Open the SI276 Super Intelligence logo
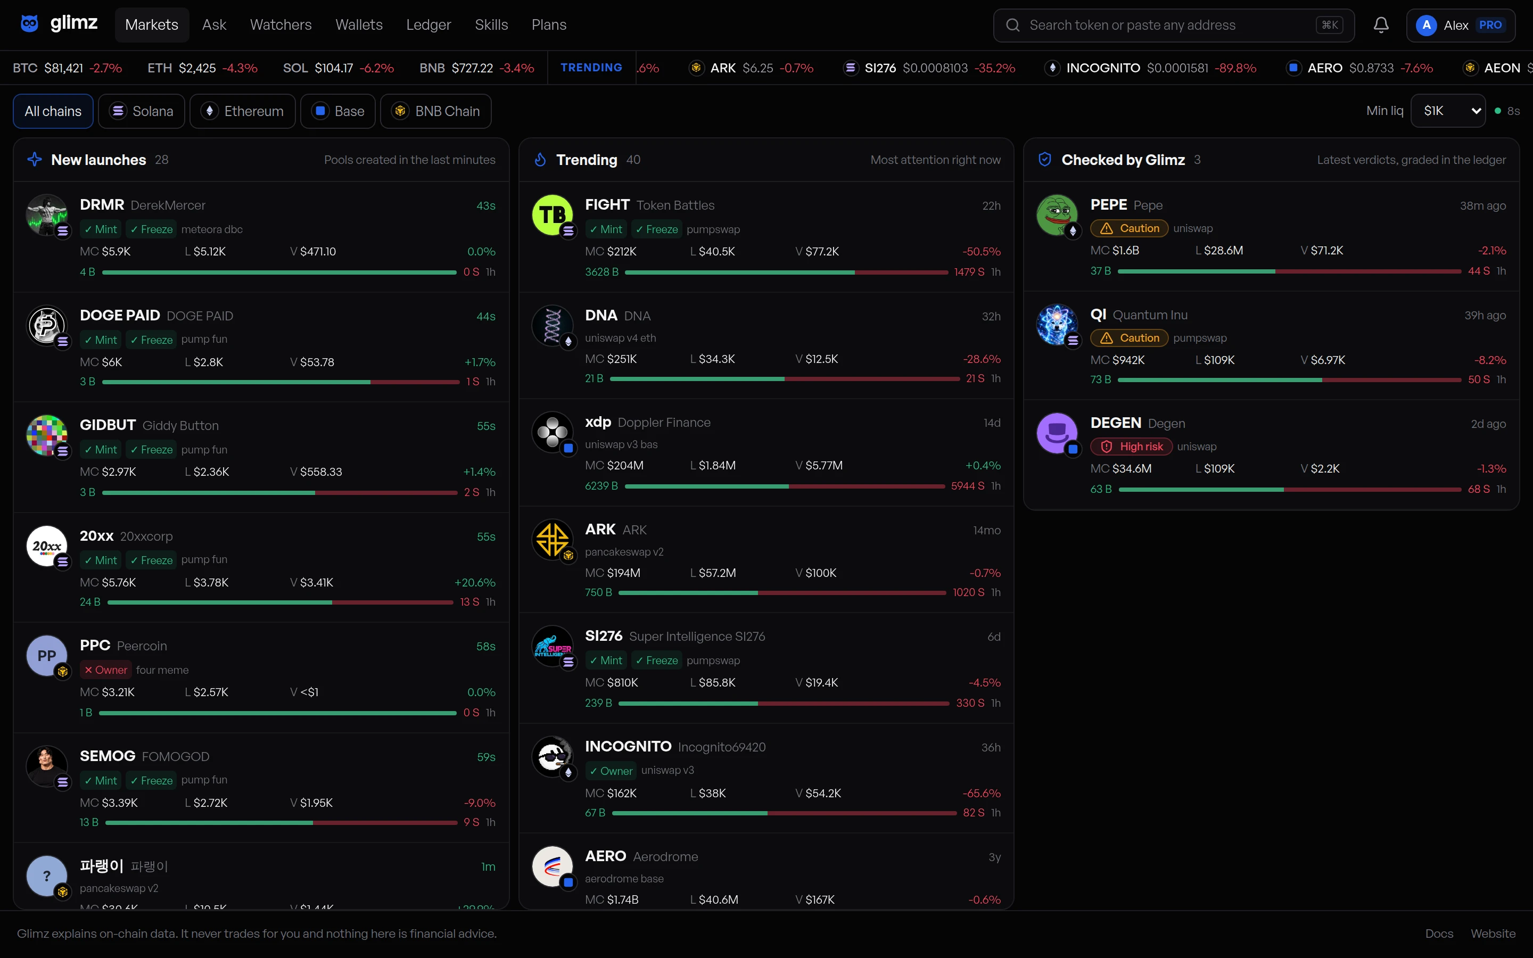This screenshot has width=1533, height=958. click(552, 646)
